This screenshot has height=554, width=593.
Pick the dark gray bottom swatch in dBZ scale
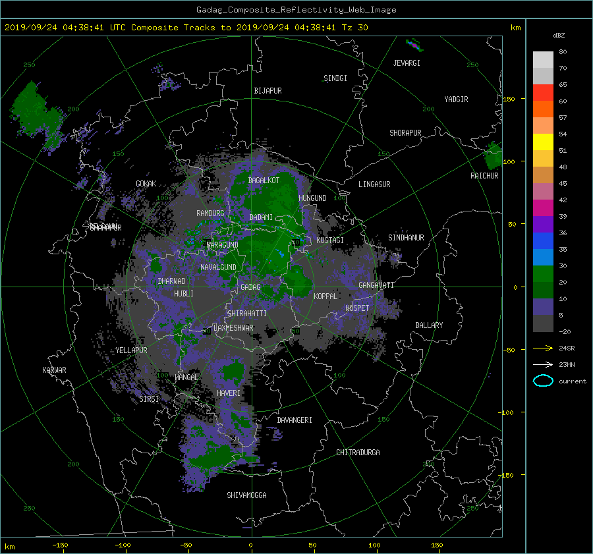tap(543, 323)
